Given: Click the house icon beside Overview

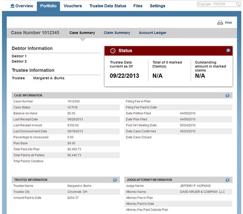Looking at the screenshot, I should [12, 6].
